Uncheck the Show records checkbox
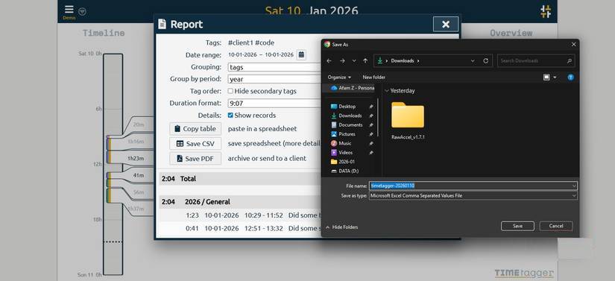The width and height of the screenshot is (615, 281). [230, 116]
